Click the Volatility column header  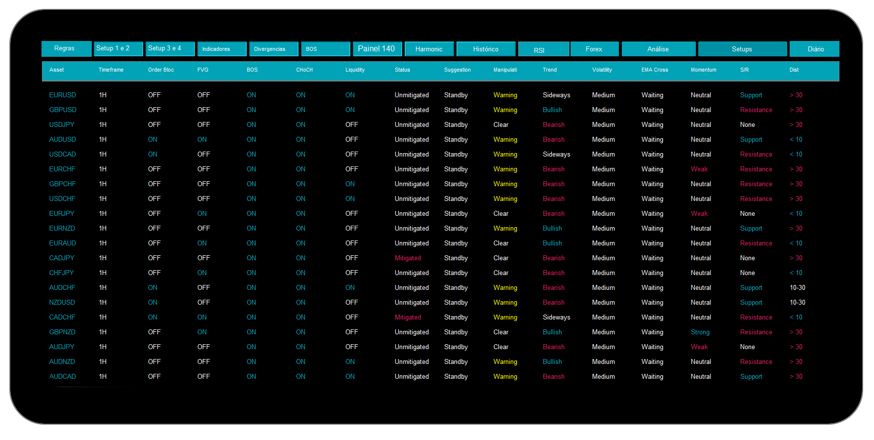(x=602, y=70)
